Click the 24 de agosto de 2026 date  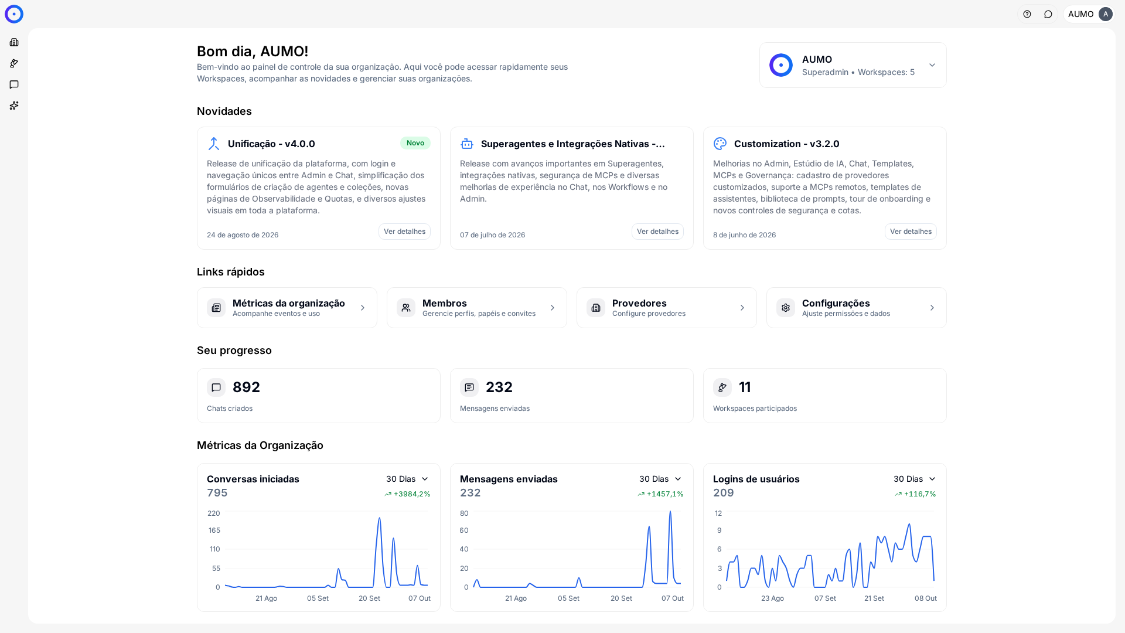[x=243, y=235]
